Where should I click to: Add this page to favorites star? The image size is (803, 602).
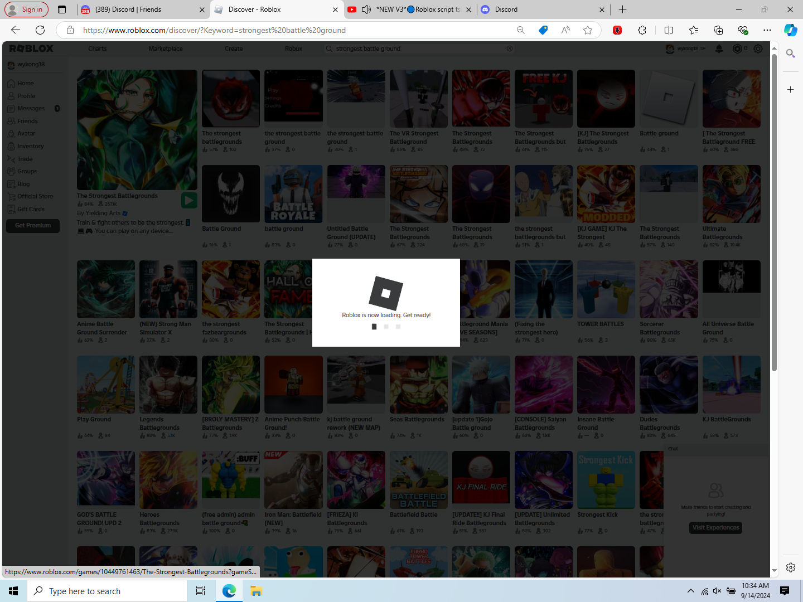tap(588, 30)
